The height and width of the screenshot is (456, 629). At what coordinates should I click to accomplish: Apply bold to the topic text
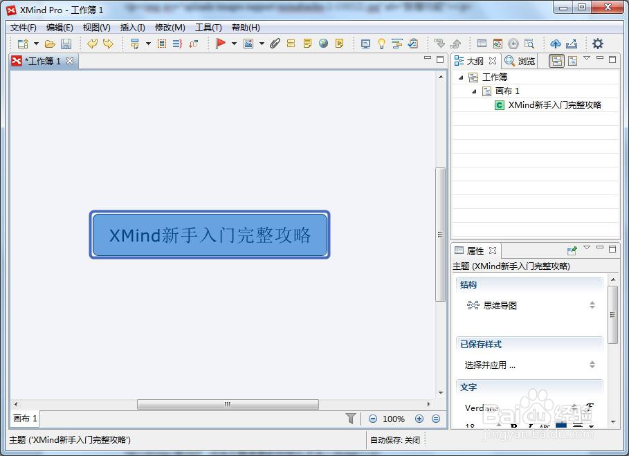pyautogui.click(x=515, y=426)
